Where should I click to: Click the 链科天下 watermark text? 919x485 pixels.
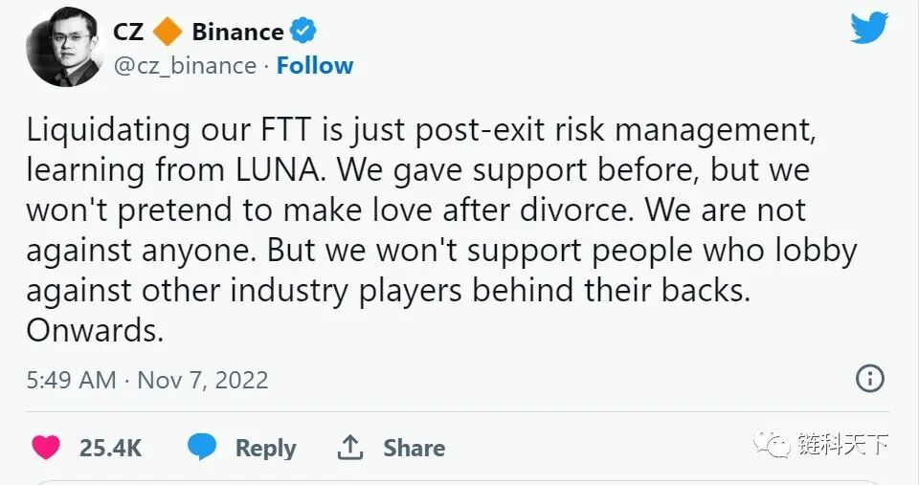tap(842, 444)
